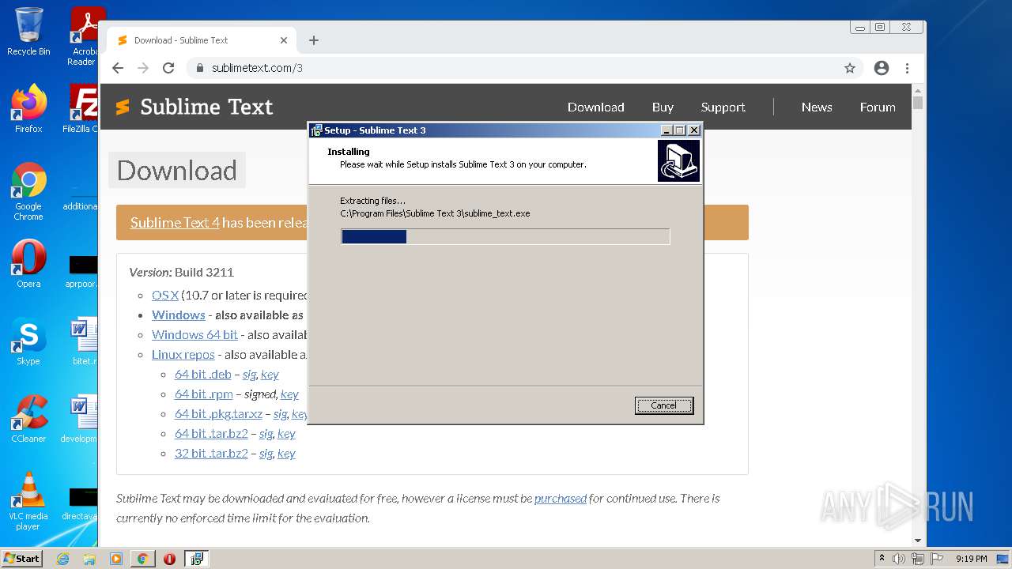Open the Recycle Bin desktop icon
Screen dimensions: 1012x569
28,32
